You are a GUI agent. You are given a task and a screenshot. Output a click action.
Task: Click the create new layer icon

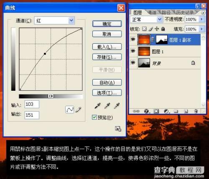[x=186, y=111]
